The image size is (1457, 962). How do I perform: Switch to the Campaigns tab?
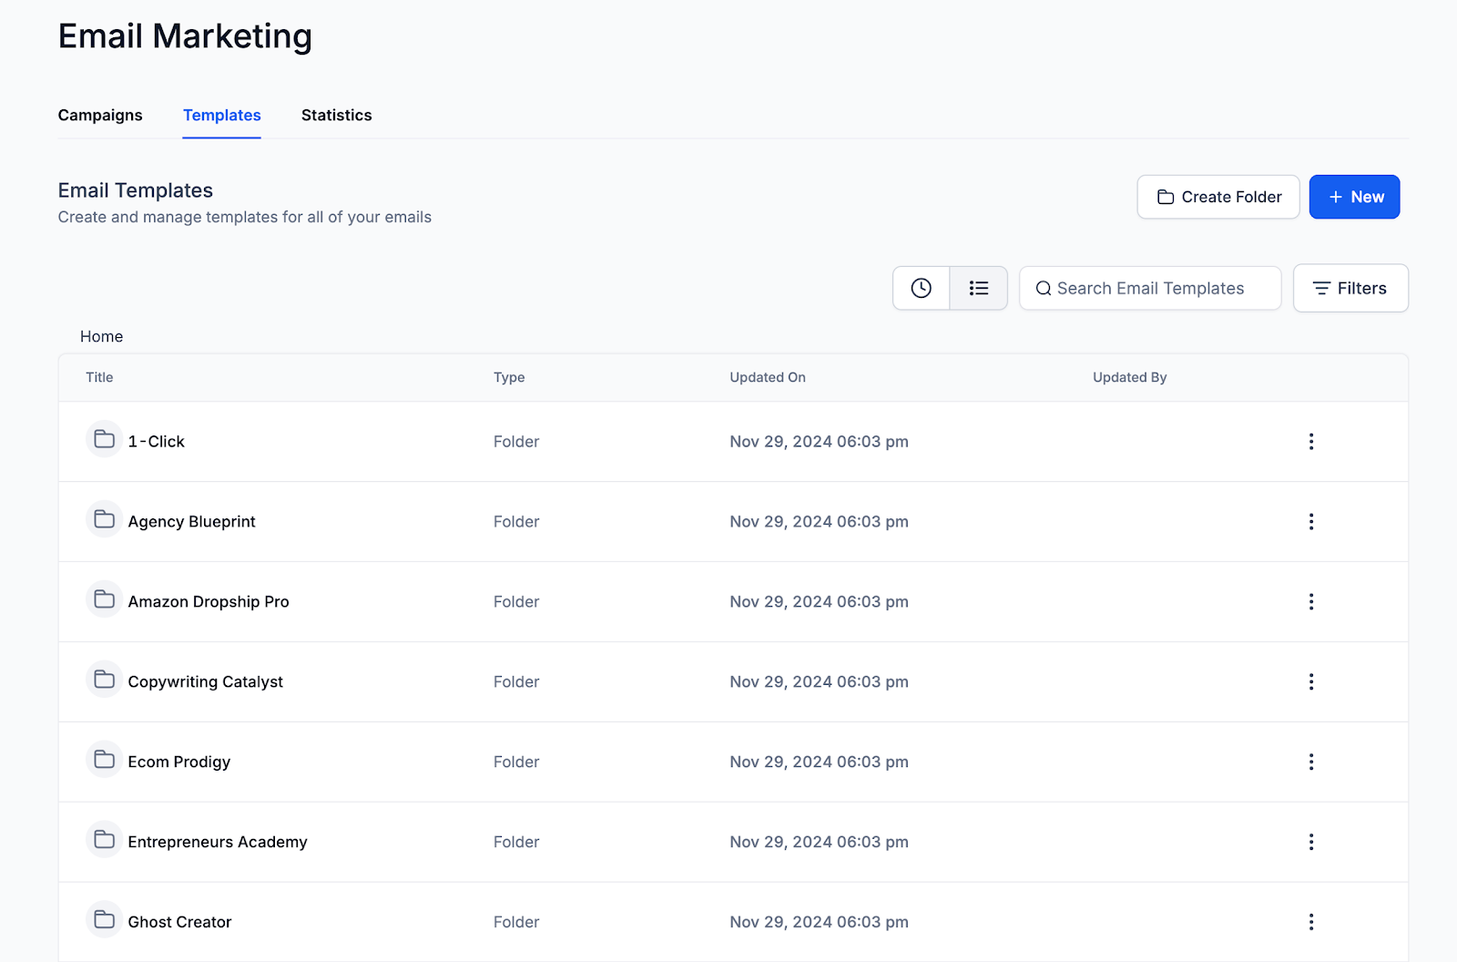click(x=99, y=115)
